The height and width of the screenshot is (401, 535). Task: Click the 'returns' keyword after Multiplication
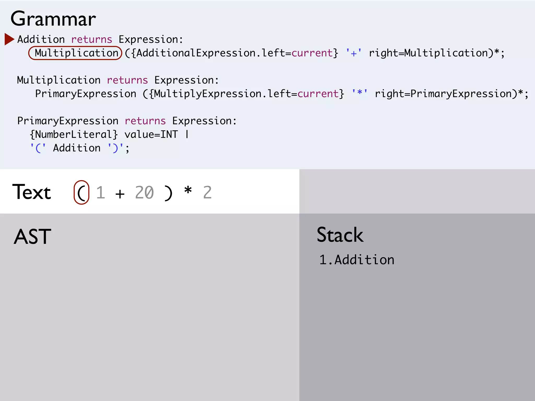(127, 80)
